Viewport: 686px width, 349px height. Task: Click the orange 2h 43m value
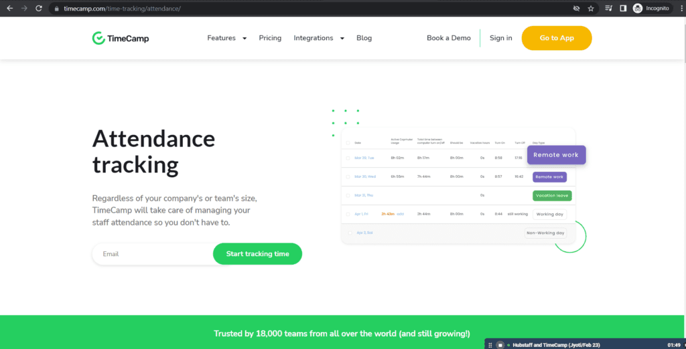click(x=388, y=214)
